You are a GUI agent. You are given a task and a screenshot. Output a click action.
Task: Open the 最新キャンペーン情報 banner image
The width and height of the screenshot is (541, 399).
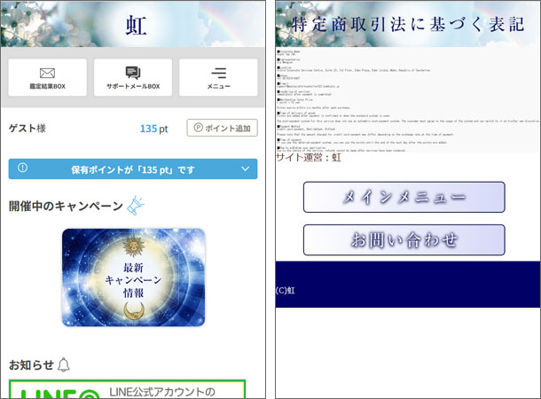(x=133, y=277)
